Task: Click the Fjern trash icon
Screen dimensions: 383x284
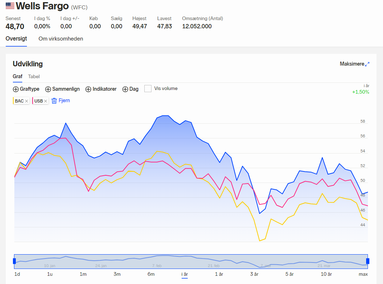Action: 54,101
